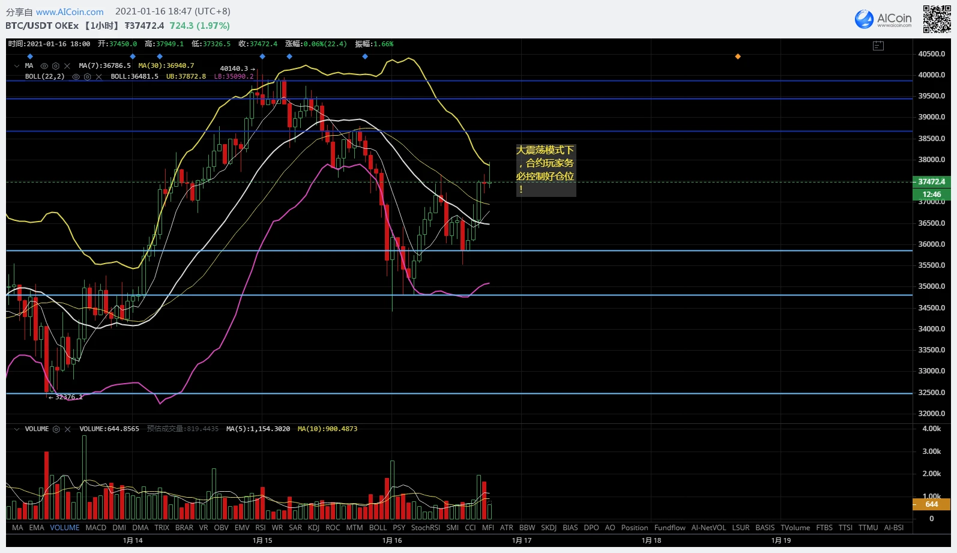
Task: Select the MACD indicator tab
Action: (96, 528)
